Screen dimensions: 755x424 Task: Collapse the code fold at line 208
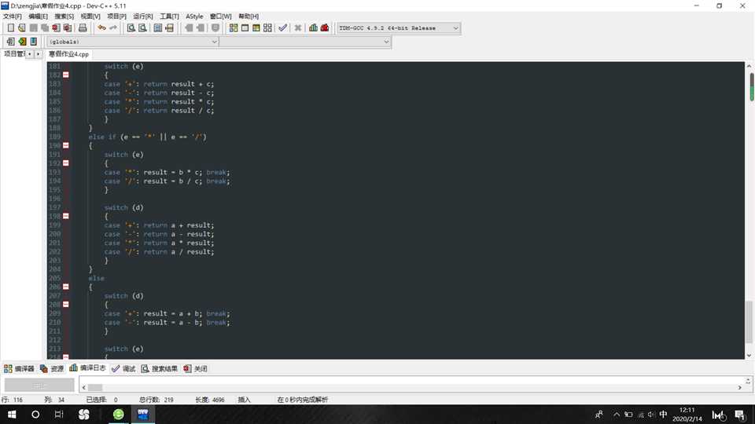66,305
